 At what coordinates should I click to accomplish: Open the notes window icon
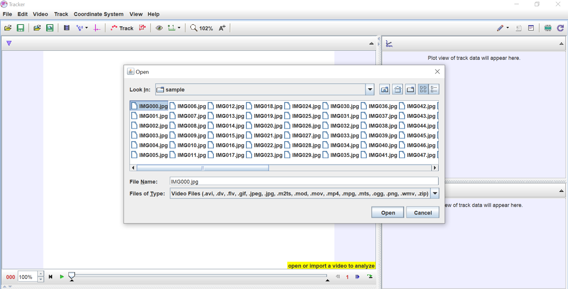531,28
